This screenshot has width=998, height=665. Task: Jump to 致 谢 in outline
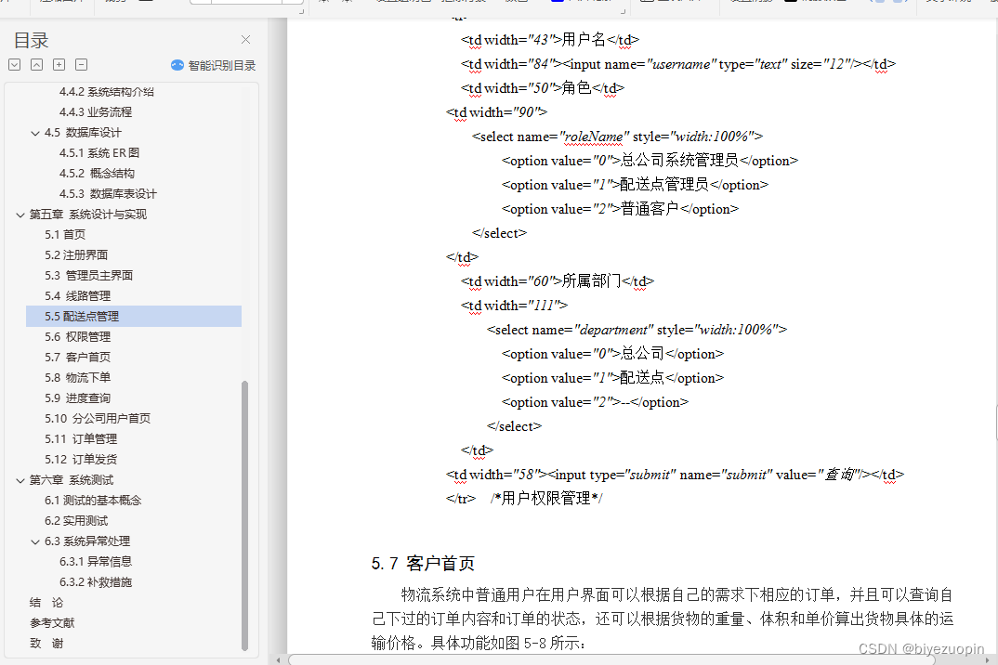tap(46, 644)
